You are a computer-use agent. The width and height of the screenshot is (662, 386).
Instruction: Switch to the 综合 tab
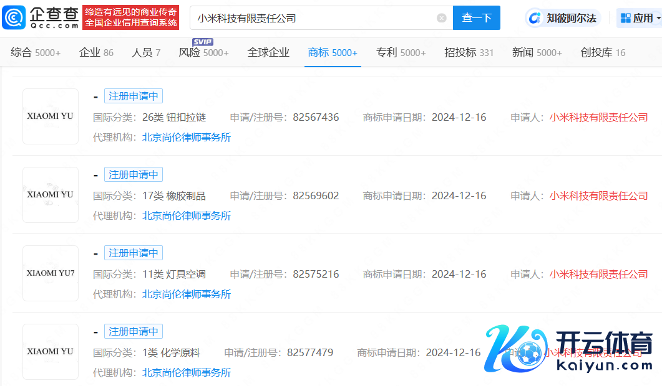tap(36, 53)
